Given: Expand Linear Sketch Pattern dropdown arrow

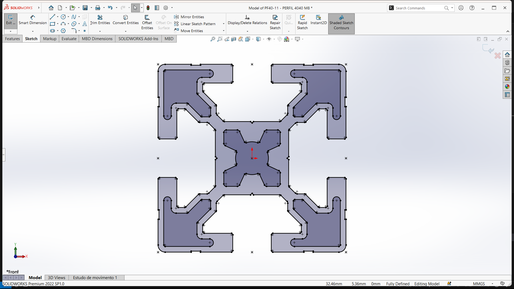Looking at the screenshot, I should (224, 24).
